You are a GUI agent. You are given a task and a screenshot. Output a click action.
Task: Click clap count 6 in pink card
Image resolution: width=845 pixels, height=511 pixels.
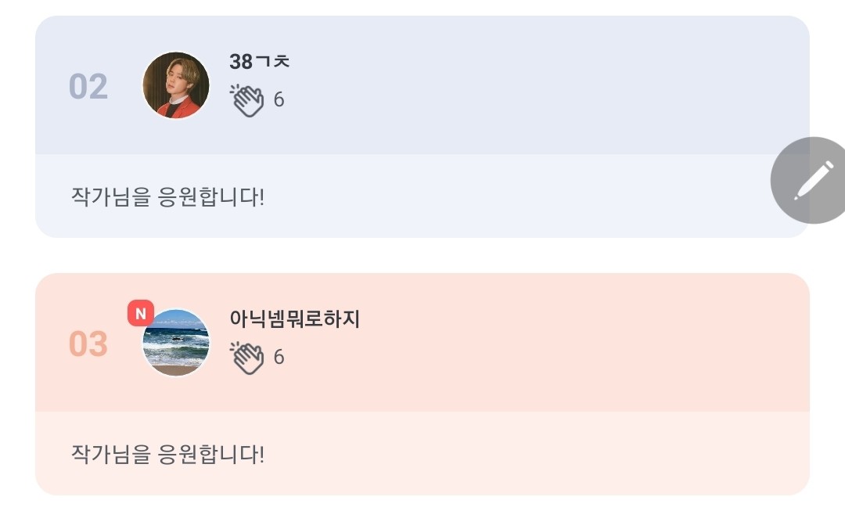click(279, 357)
